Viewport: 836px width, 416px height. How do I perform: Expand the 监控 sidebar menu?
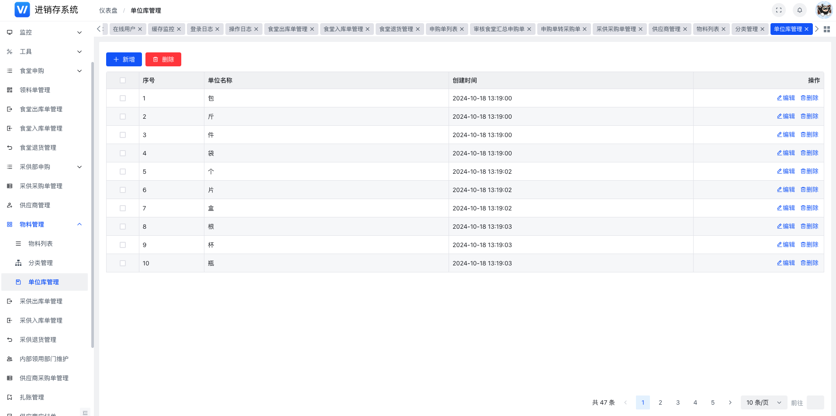click(45, 32)
